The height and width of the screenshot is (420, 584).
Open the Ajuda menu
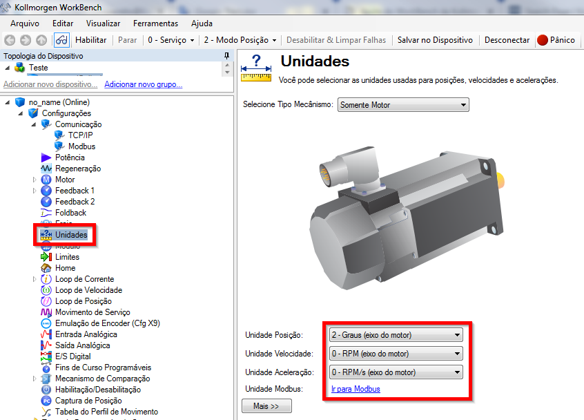202,23
